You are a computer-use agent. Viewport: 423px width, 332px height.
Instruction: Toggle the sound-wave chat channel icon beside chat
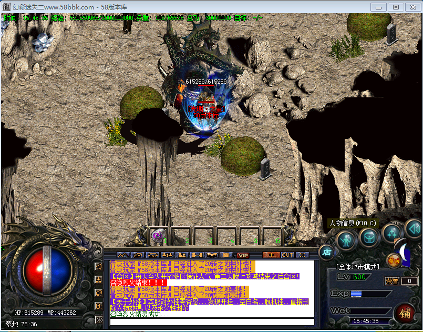pos(99,267)
